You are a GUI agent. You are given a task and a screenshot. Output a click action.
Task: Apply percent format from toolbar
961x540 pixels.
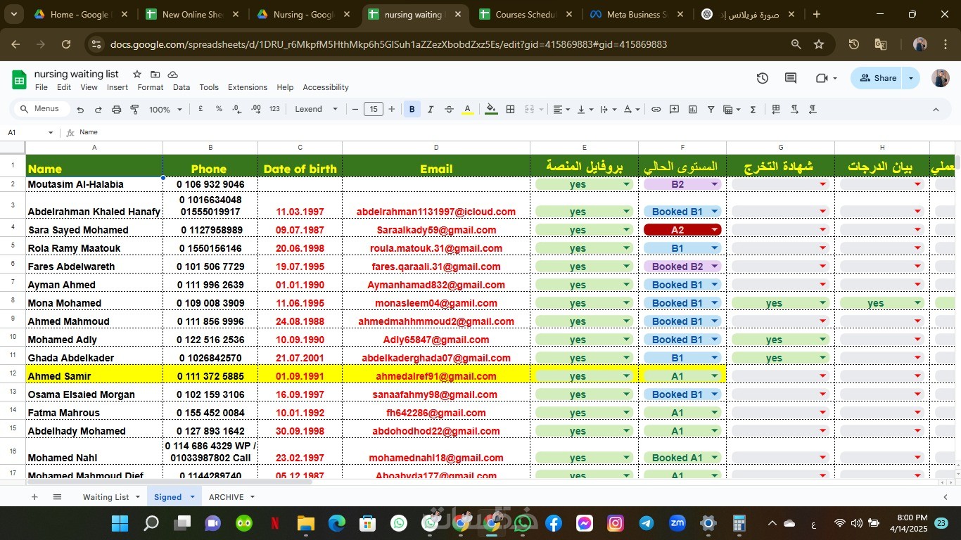pyautogui.click(x=219, y=109)
